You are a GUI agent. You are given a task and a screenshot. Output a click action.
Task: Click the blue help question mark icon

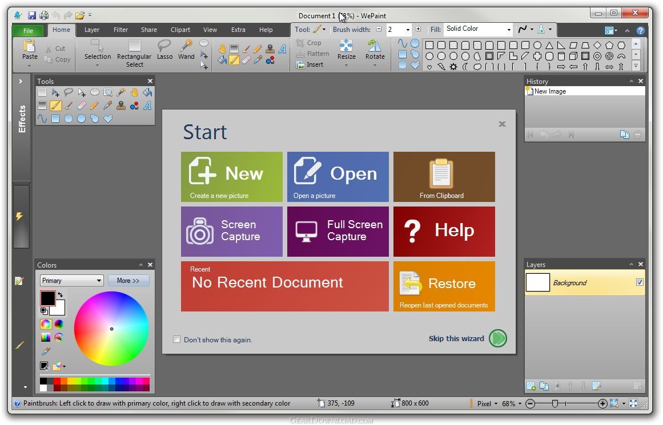tap(640, 30)
